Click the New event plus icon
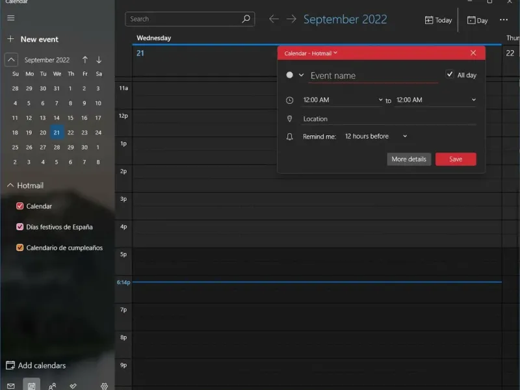This screenshot has width=520, height=390. 10,39
